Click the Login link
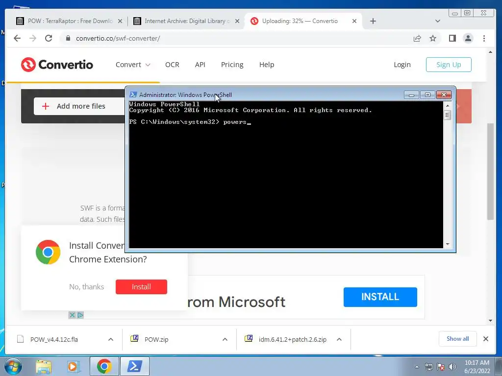The width and height of the screenshot is (502, 376). pos(402,65)
